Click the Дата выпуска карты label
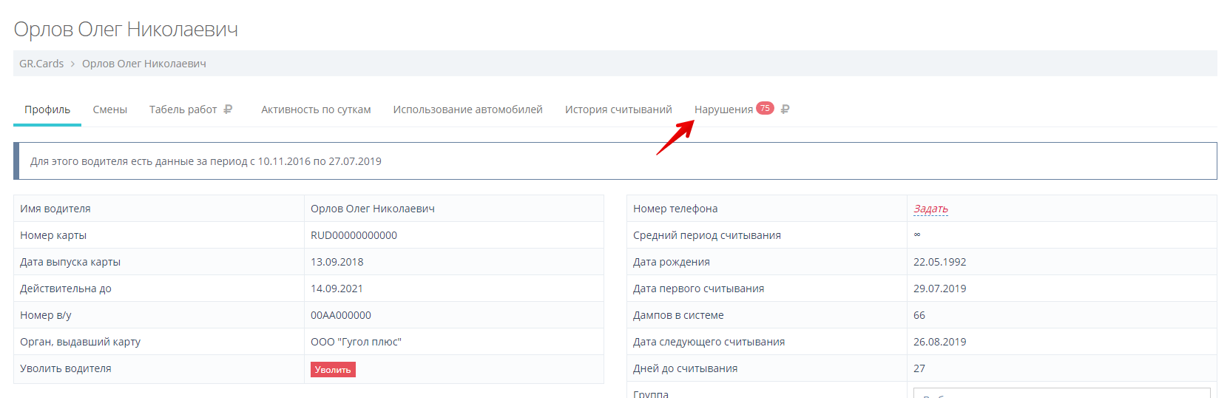Screen dimensions: 1230x398 coord(70,262)
